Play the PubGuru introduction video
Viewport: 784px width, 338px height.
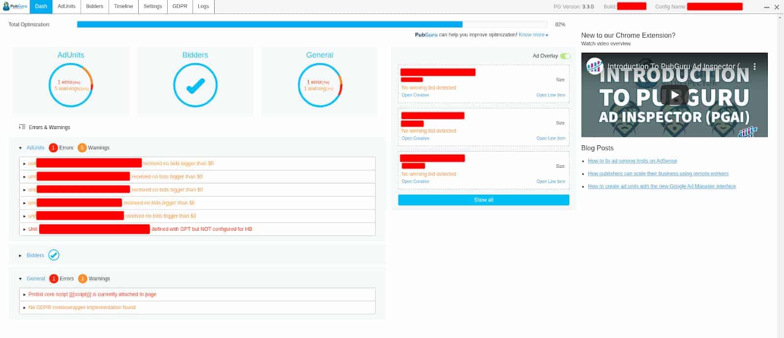coord(675,95)
